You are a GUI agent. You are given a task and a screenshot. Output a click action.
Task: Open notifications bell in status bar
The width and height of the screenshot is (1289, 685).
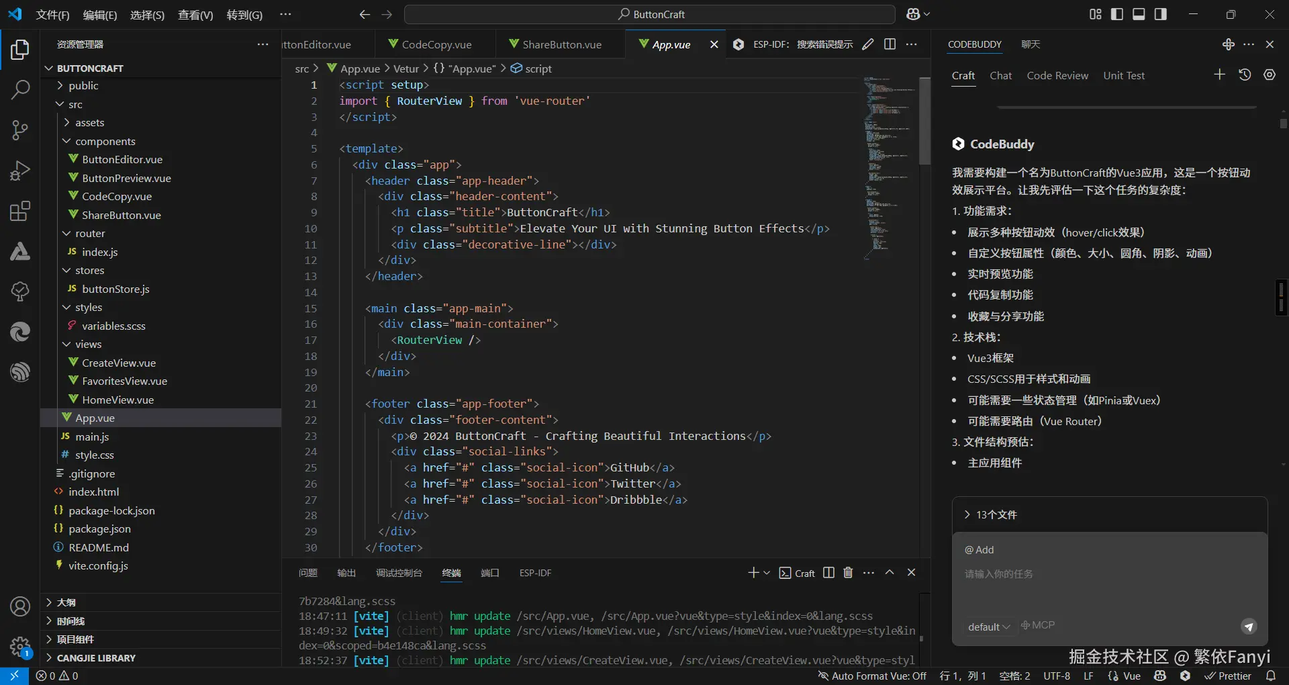1271,676
